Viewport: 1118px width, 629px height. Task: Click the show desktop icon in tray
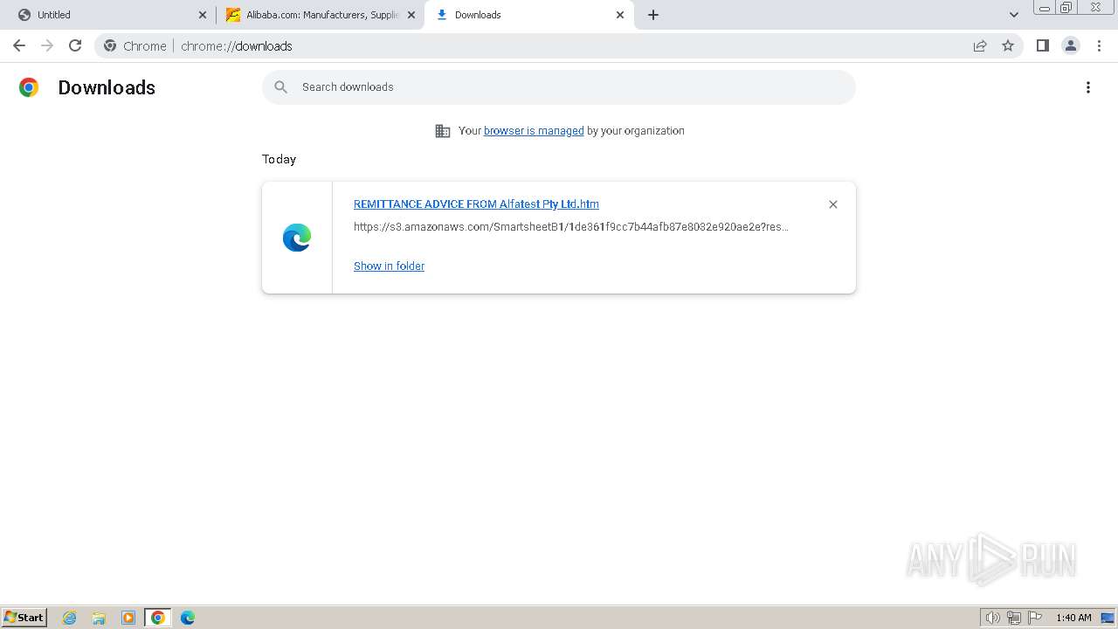pos(1108,618)
